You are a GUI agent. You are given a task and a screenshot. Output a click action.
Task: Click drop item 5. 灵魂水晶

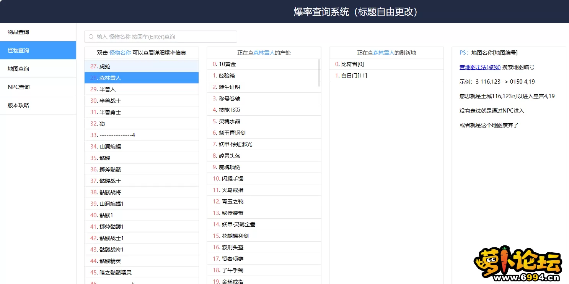click(264, 121)
